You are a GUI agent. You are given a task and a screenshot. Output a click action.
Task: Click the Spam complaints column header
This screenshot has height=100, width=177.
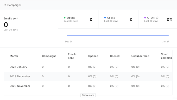(x=167, y=56)
